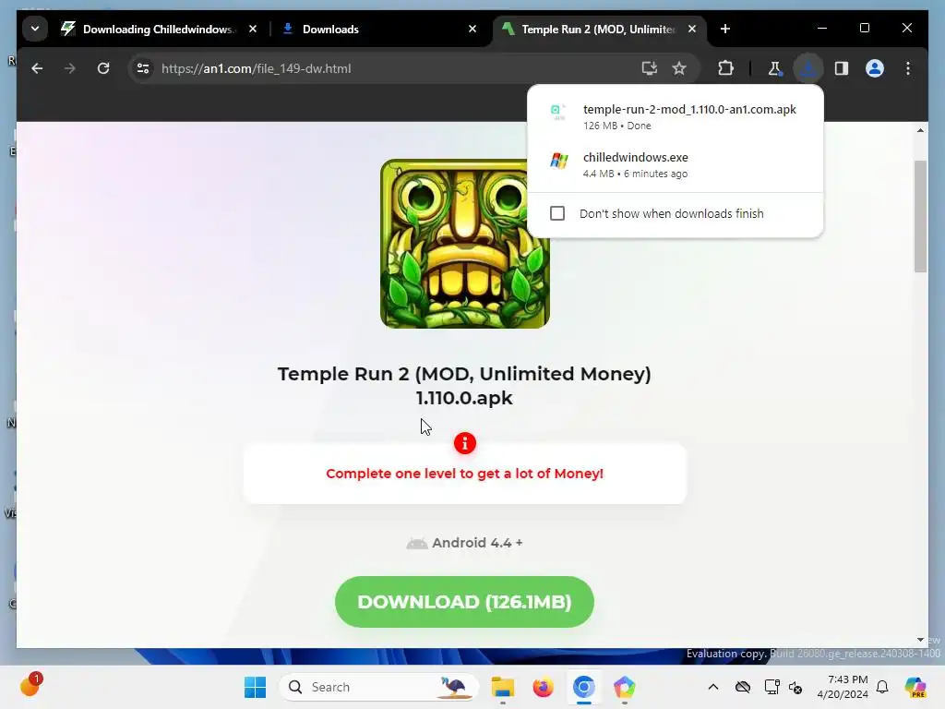945x709 pixels.
Task: Click the muted volume tray icon
Action: [x=795, y=687]
